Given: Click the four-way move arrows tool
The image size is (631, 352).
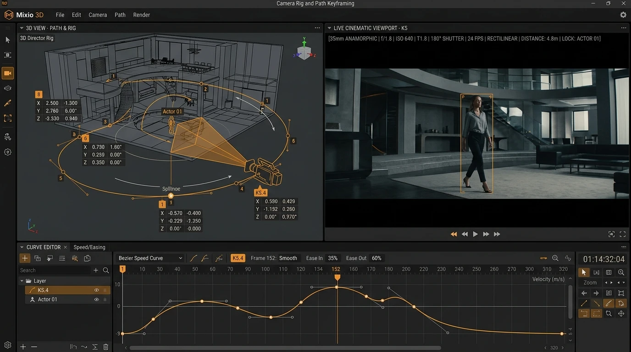Looking at the screenshot, I should pos(621,314).
